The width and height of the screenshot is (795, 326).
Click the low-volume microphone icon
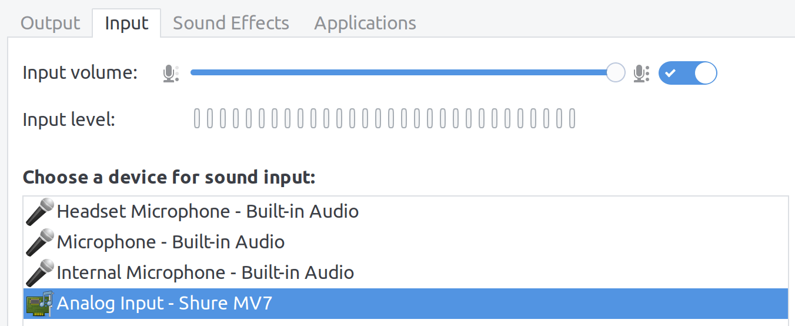(x=171, y=74)
